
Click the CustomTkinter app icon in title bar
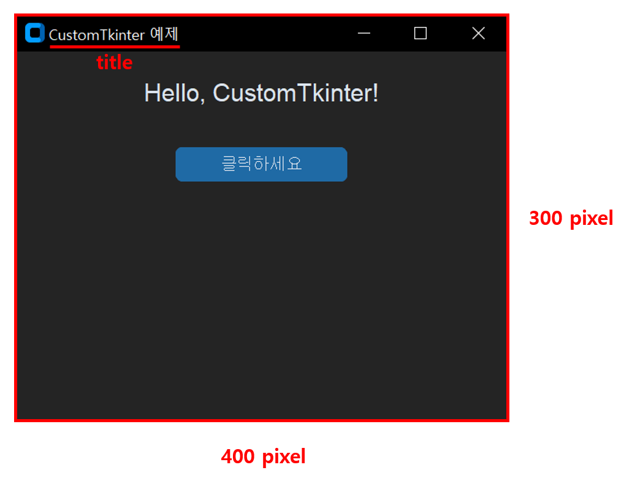click(34, 33)
